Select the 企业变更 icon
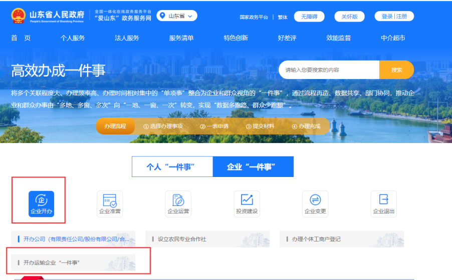The image size is (452, 280). point(315,200)
